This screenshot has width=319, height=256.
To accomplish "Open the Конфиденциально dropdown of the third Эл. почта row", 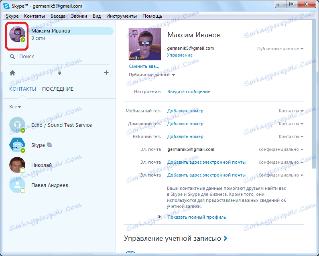I will pos(281,175).
